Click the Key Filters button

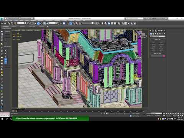[158, 116]
